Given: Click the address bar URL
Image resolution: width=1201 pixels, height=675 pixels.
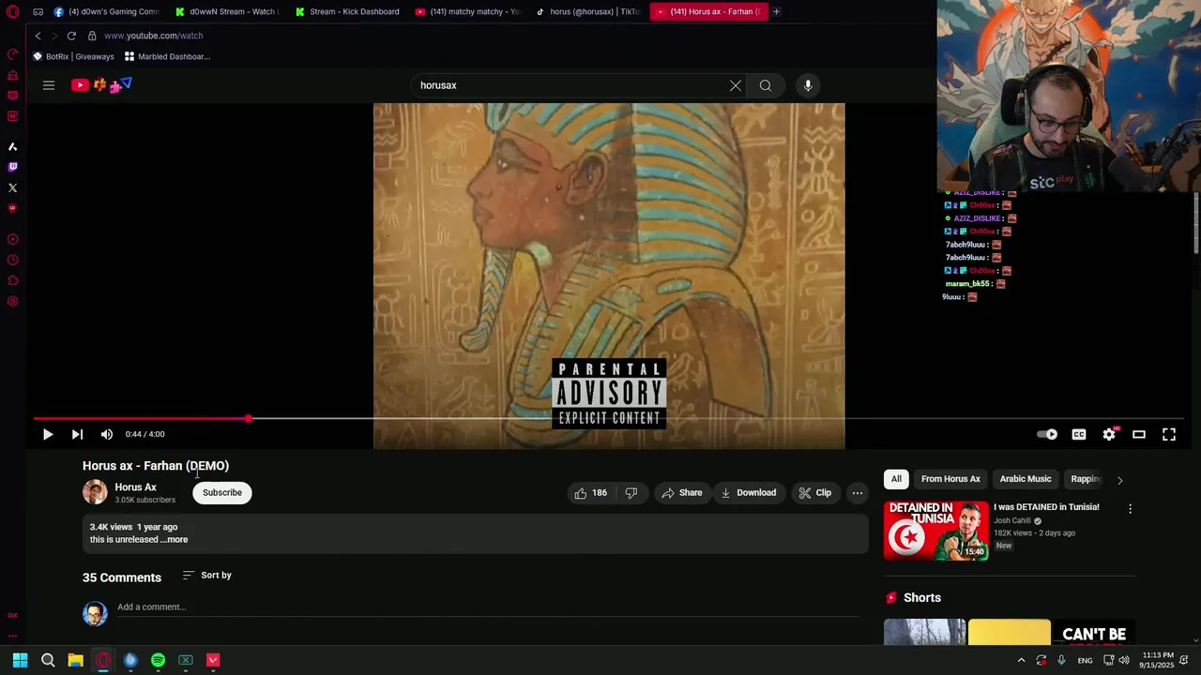Looking at the screenshot, I should pyautogui.click(x=153, y=36).
